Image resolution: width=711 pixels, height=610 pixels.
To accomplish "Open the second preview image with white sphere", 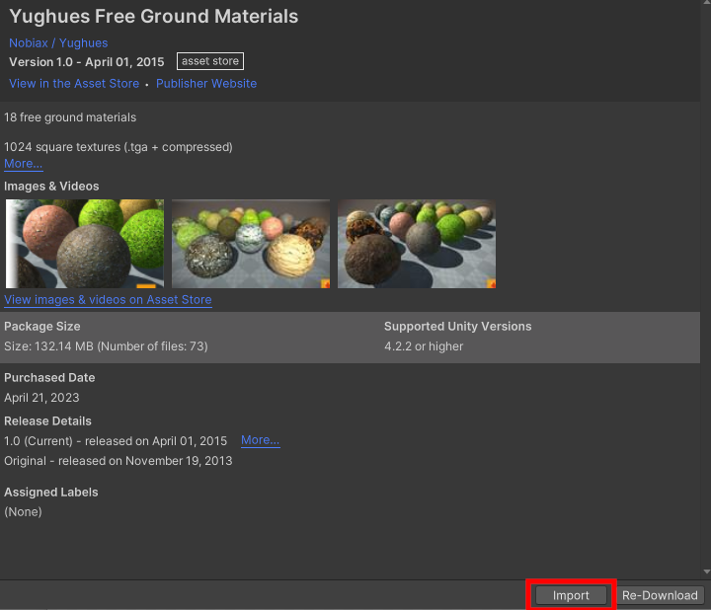I will (251, 244).
